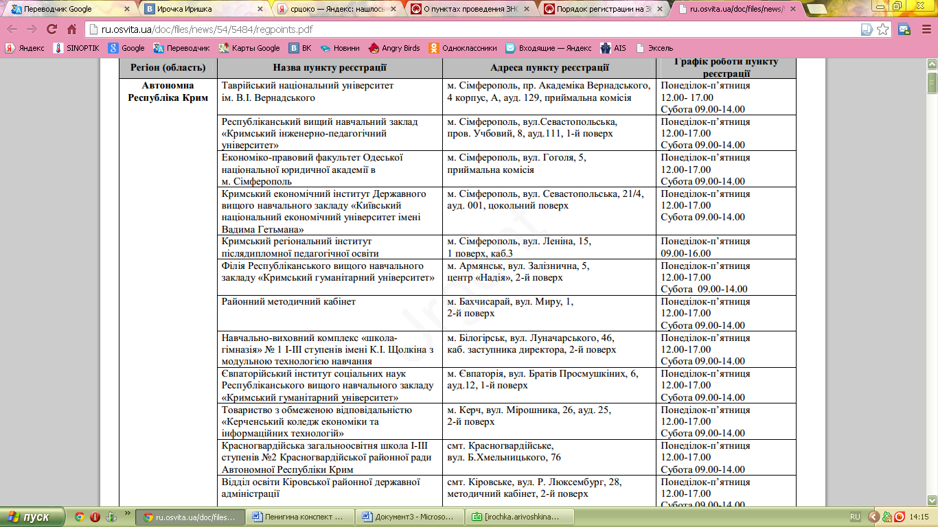This screenshot has width=938, height=527.
Task: Close the Ирочка Иришка tab
Action: point(260,10)
